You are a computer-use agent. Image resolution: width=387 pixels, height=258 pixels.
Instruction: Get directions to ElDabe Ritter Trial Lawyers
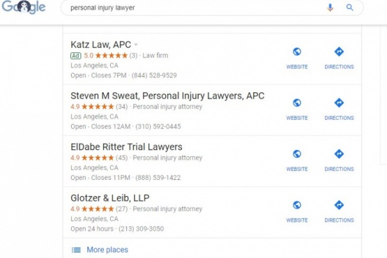coord(339,154)
